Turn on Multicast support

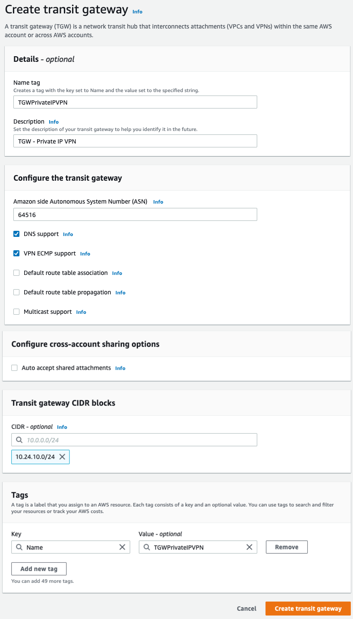16,312
